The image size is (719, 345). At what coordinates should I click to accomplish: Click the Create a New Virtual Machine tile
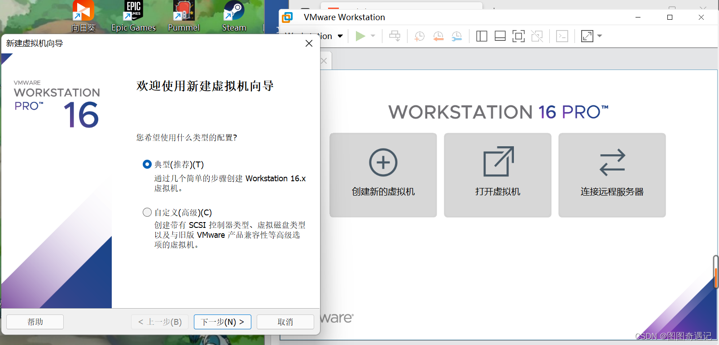(383, 175)
